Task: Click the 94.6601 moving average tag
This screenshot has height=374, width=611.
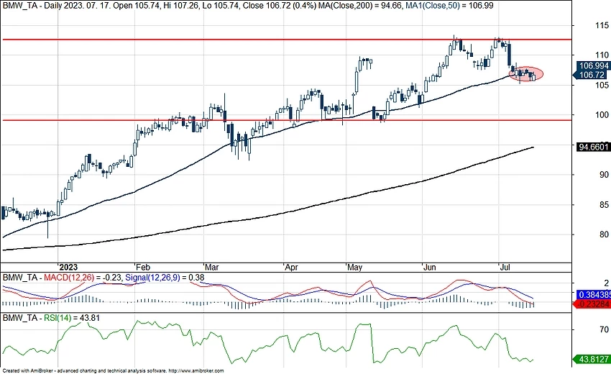Action: tap(594, 147)
